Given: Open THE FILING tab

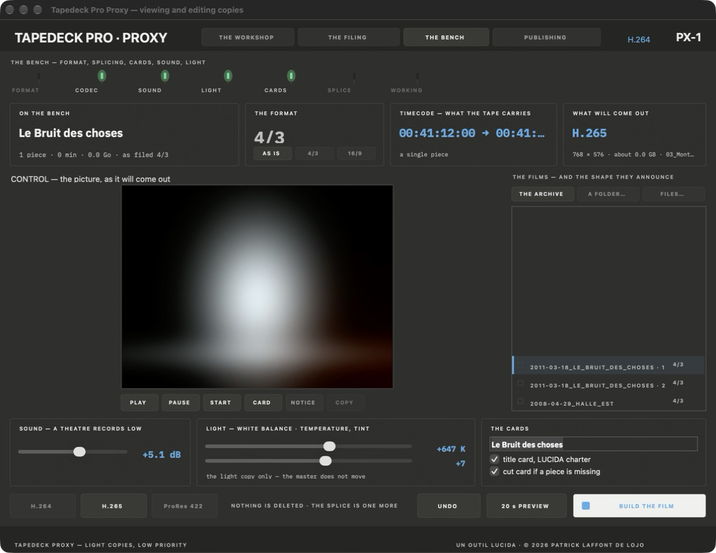Looking at the screenshot, I should tap(348, 38).
